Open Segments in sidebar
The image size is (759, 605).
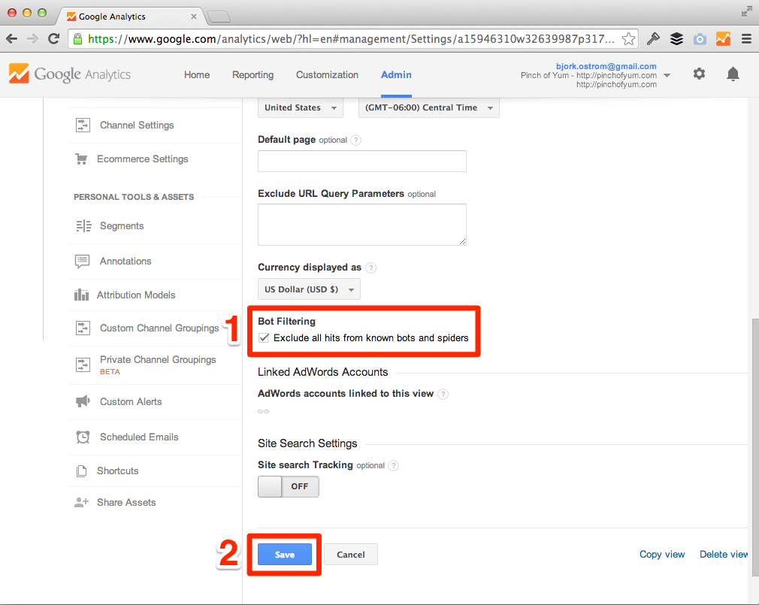[x=122, y=226]
